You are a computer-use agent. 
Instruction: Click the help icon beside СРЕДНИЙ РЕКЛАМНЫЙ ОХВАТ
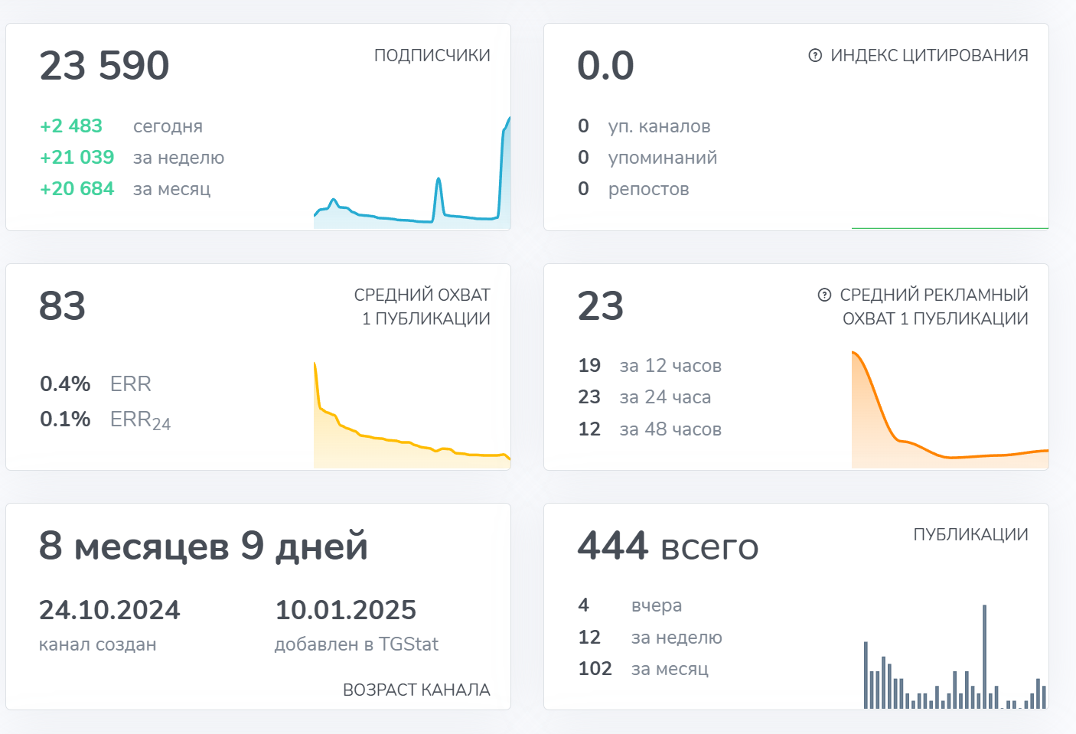point(824,295)
